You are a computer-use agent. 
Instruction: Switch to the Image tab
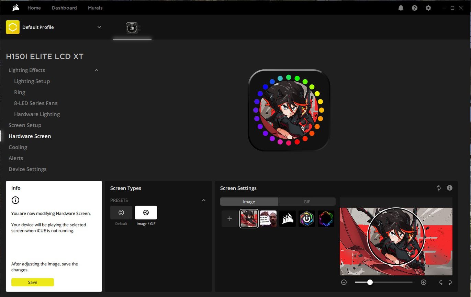[x=249, y=202]
